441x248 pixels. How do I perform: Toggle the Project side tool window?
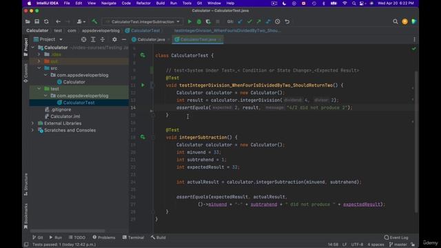coord(26,47)
